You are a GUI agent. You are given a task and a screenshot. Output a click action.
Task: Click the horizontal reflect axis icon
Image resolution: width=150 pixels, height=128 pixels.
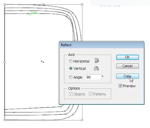pos(96,61)
